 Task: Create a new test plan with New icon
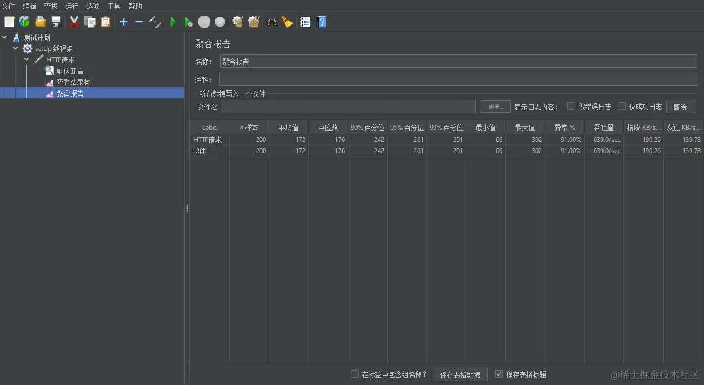point(9,22)
